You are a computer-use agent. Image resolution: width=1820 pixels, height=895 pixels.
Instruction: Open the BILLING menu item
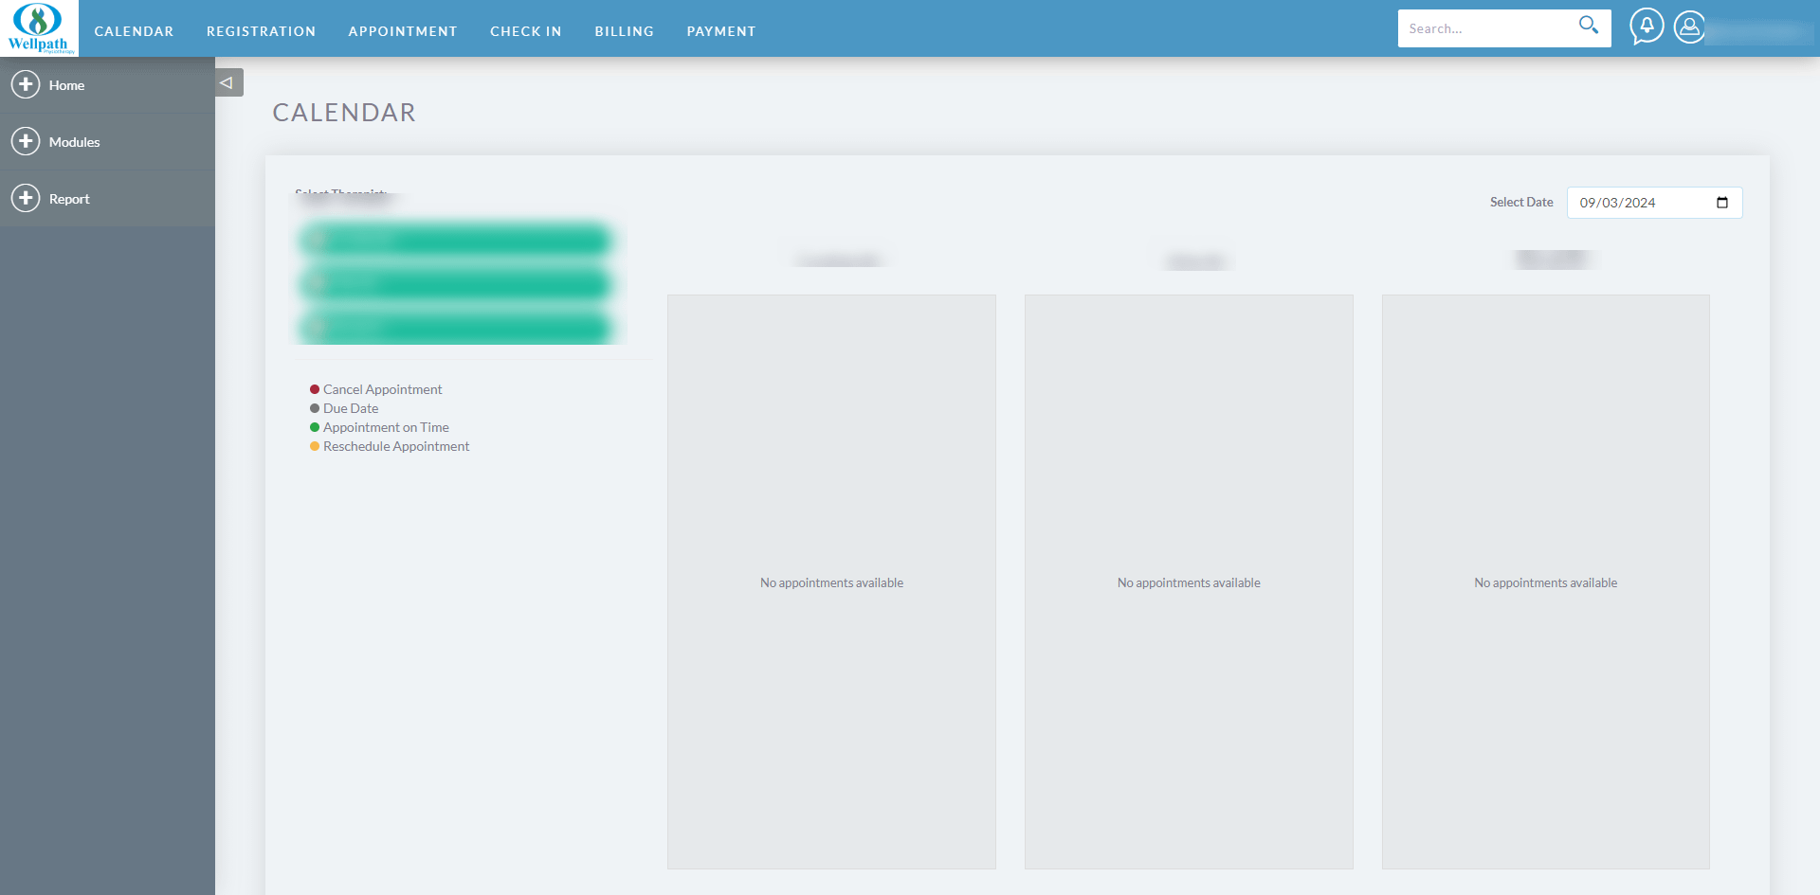[625, 31]
